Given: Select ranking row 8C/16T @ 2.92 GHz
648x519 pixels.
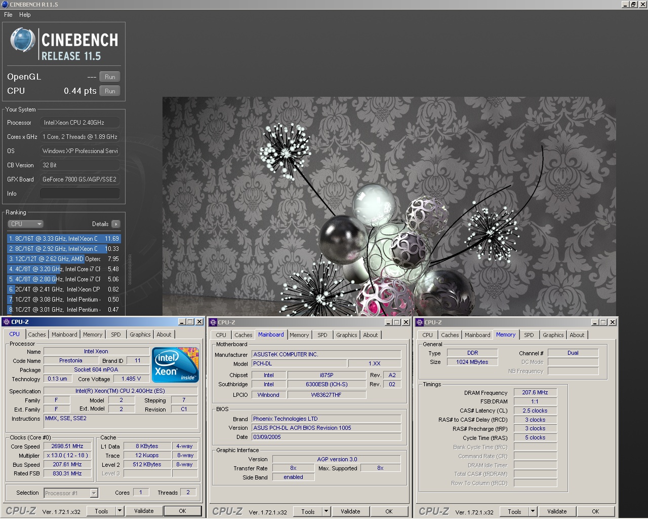Looking at the screenshot, I should click(64, 249).
